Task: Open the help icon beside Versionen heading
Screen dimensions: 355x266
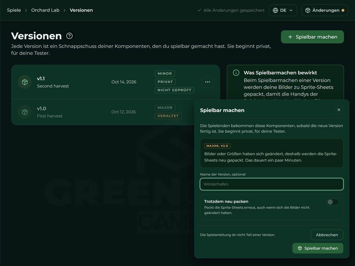Action: (x=69, y=36)
